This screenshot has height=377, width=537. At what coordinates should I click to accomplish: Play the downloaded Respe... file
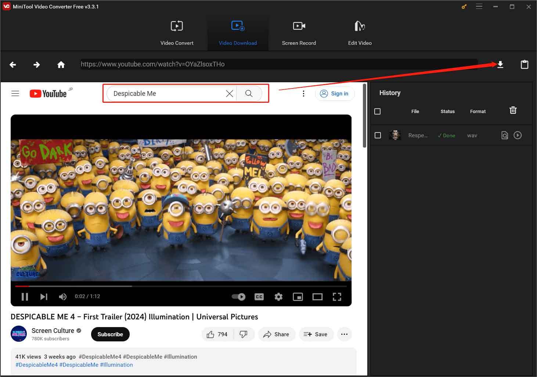[x=518, y=135]
